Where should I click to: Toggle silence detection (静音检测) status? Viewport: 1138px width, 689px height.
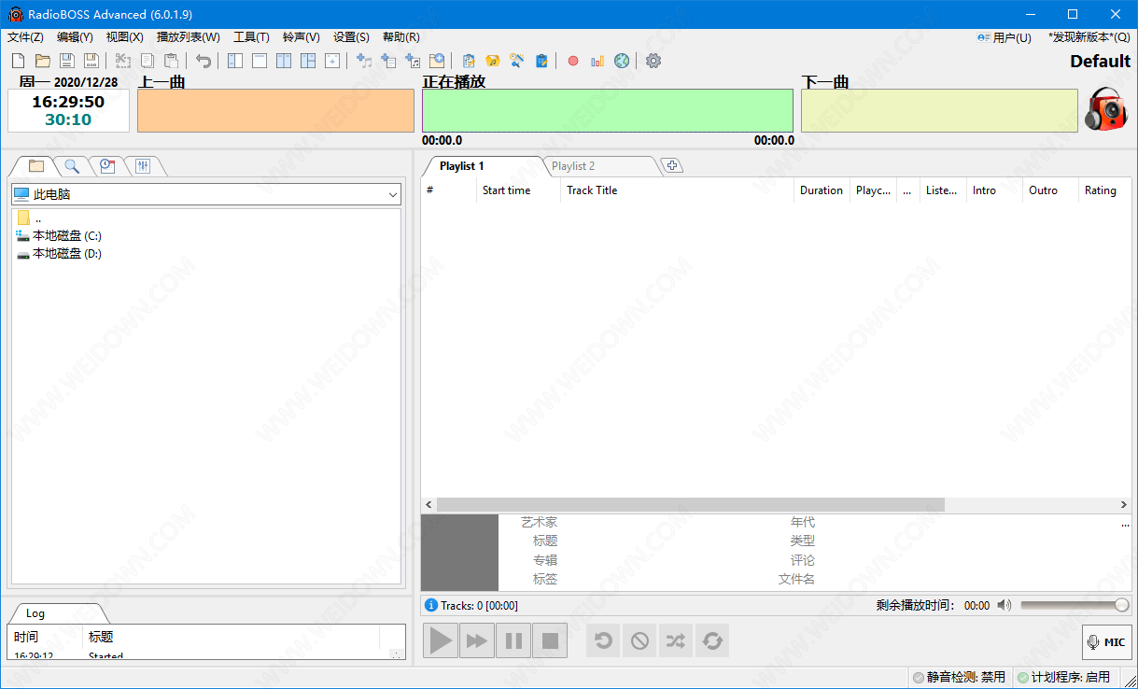click(x=960, y=677)
